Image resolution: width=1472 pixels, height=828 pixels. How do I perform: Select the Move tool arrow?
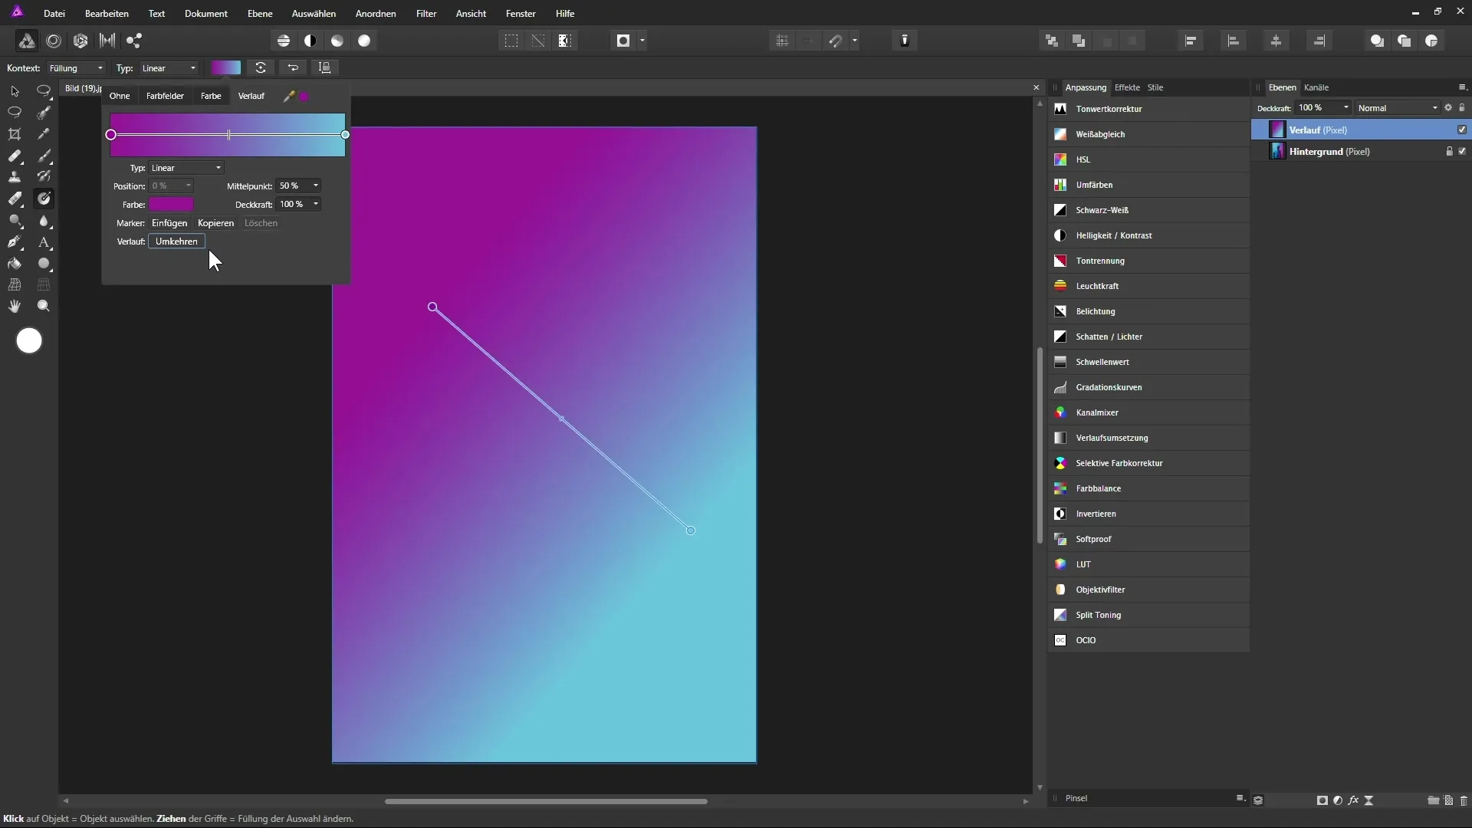point(15,90)
